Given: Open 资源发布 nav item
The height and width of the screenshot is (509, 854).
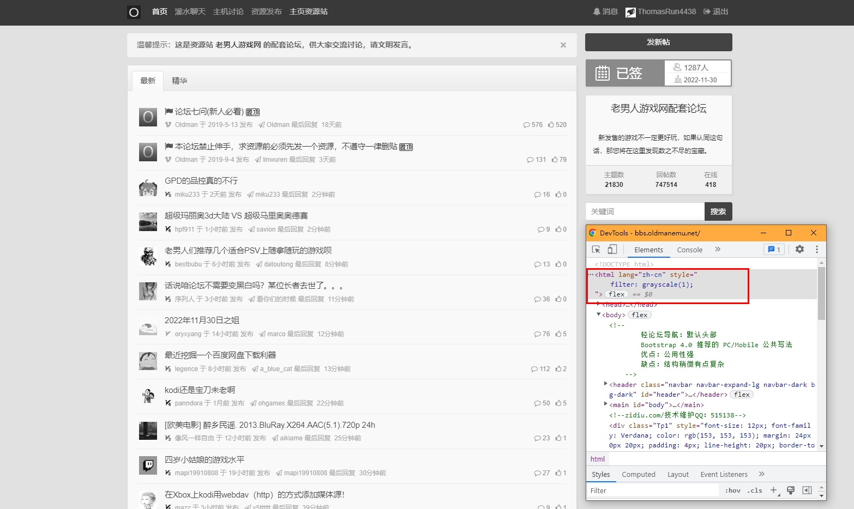Looking at the screenshot, I should click(267, 11).
